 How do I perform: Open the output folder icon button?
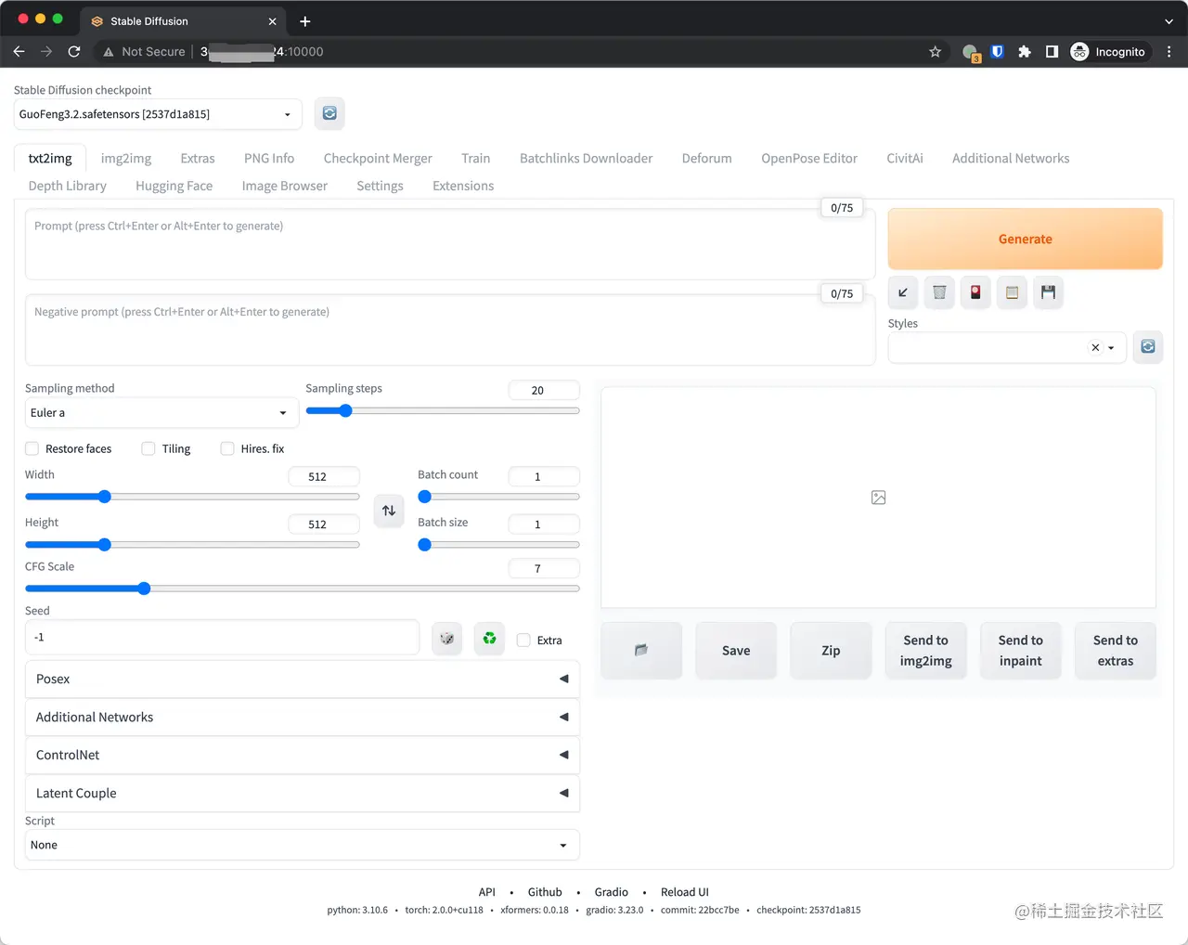click(x=641, y=651)
